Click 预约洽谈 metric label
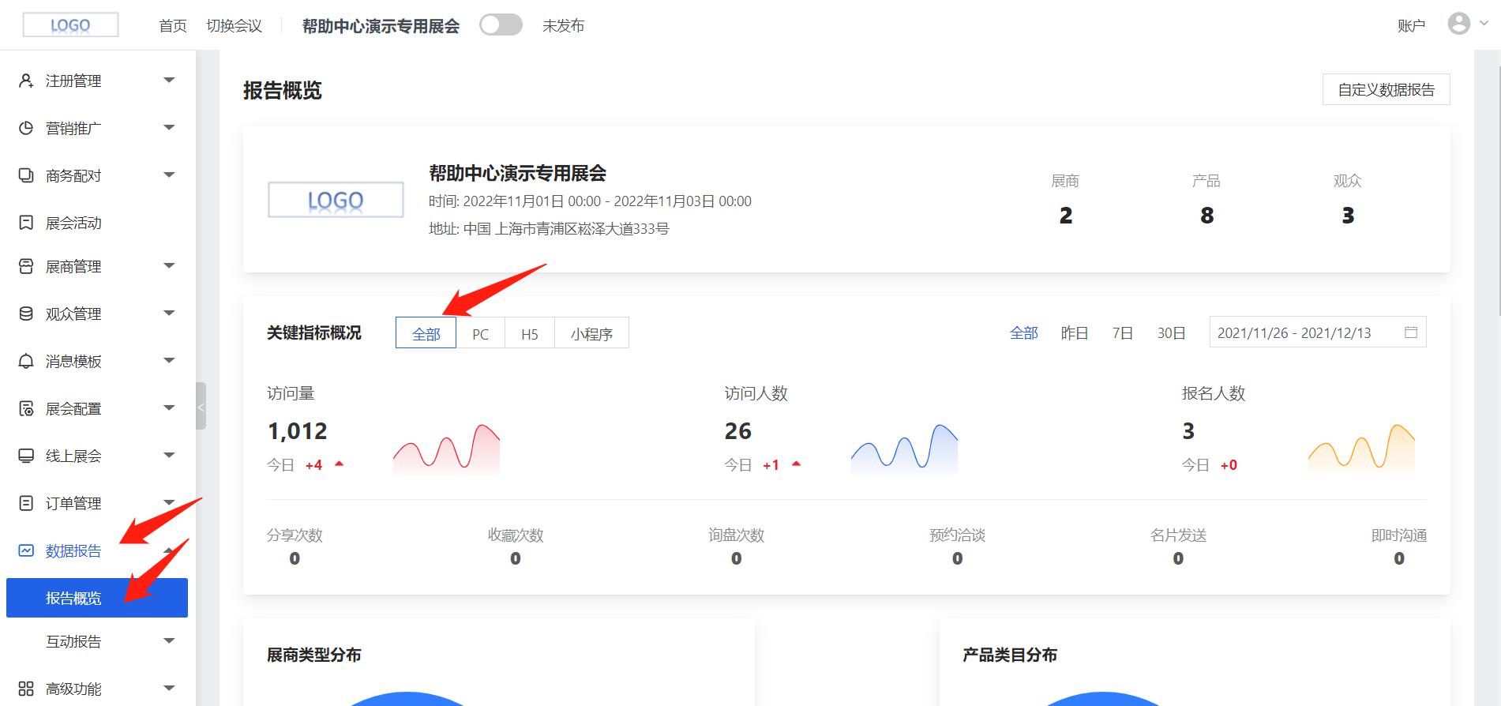The height and width of the screenshot is (706, 1501). 957,535
